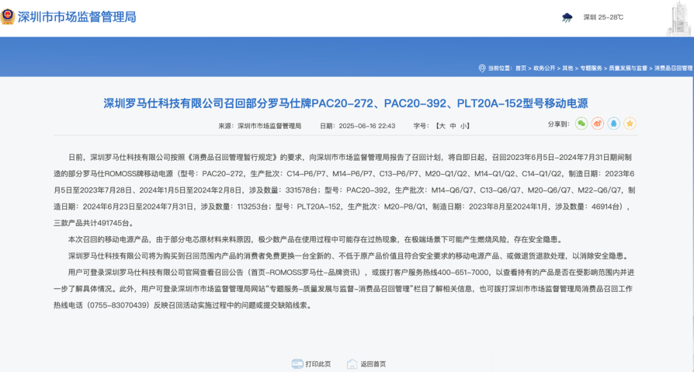
Task: Share the article via the QQ icon
Action: coord(614,124)
